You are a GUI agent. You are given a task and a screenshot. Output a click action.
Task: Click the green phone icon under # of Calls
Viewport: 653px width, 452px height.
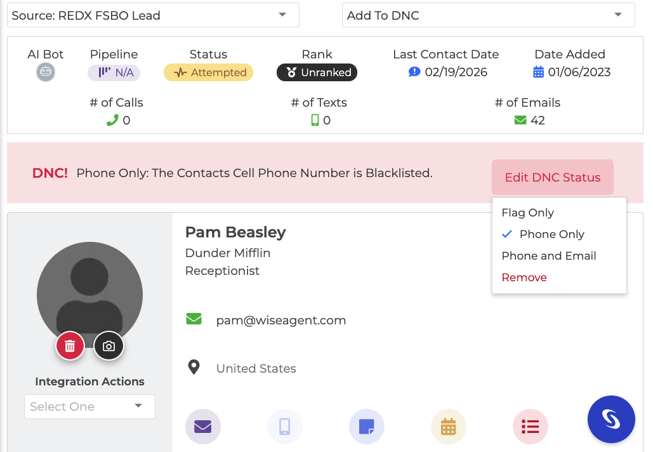(112, 121)
